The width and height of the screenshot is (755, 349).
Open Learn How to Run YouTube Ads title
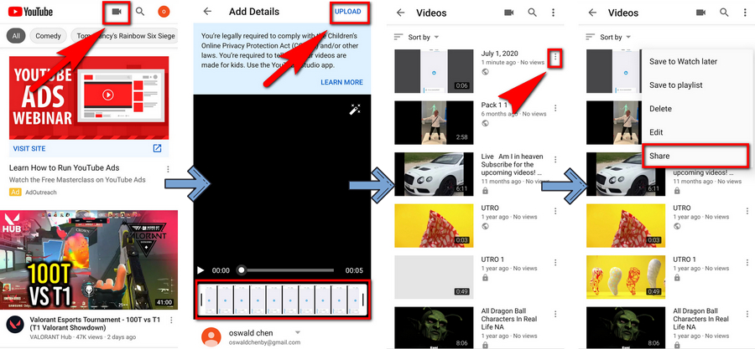tap(64, 168)
